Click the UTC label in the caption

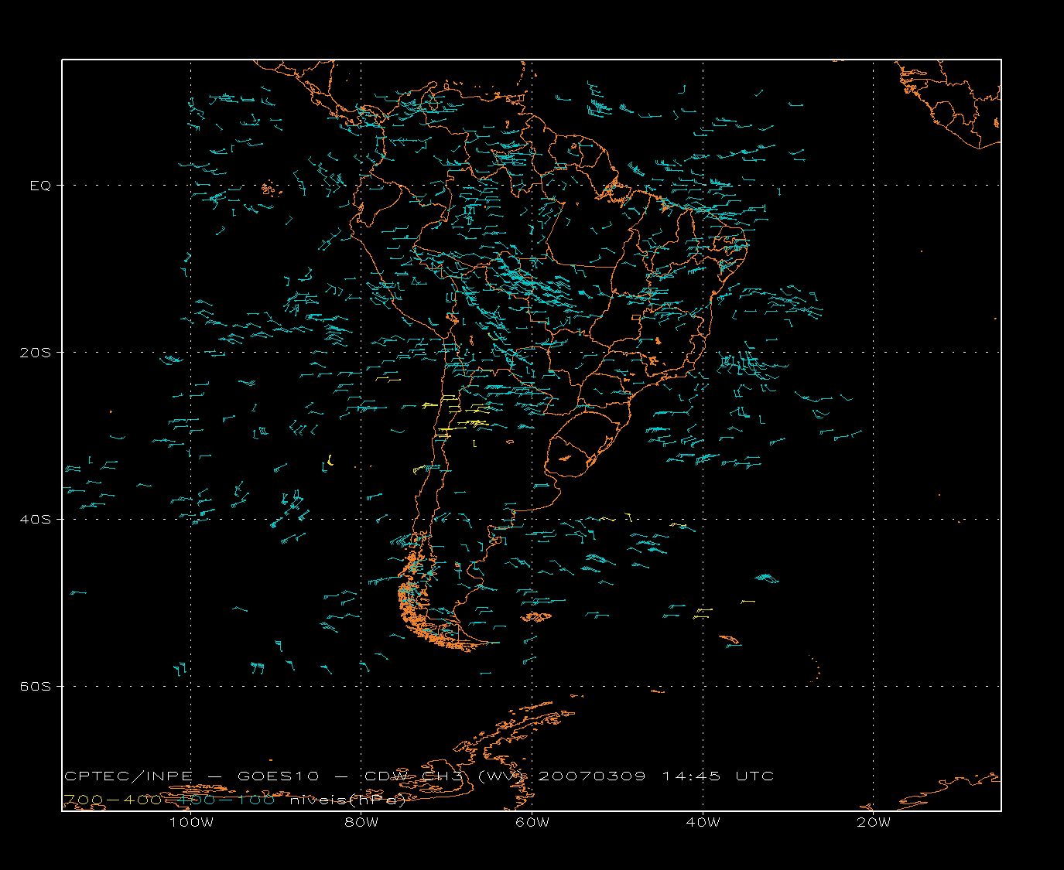pyautogui.click(x=755, y=776)
